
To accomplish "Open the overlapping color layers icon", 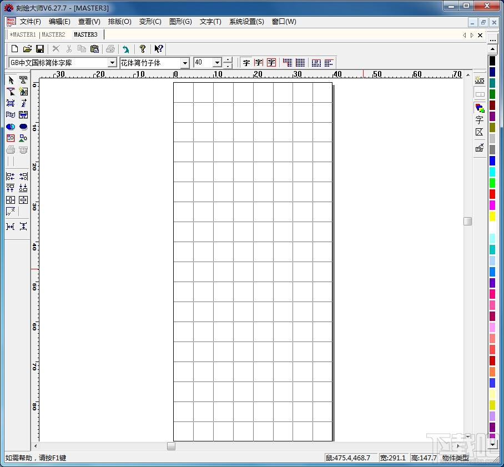I will pos(480,108).
